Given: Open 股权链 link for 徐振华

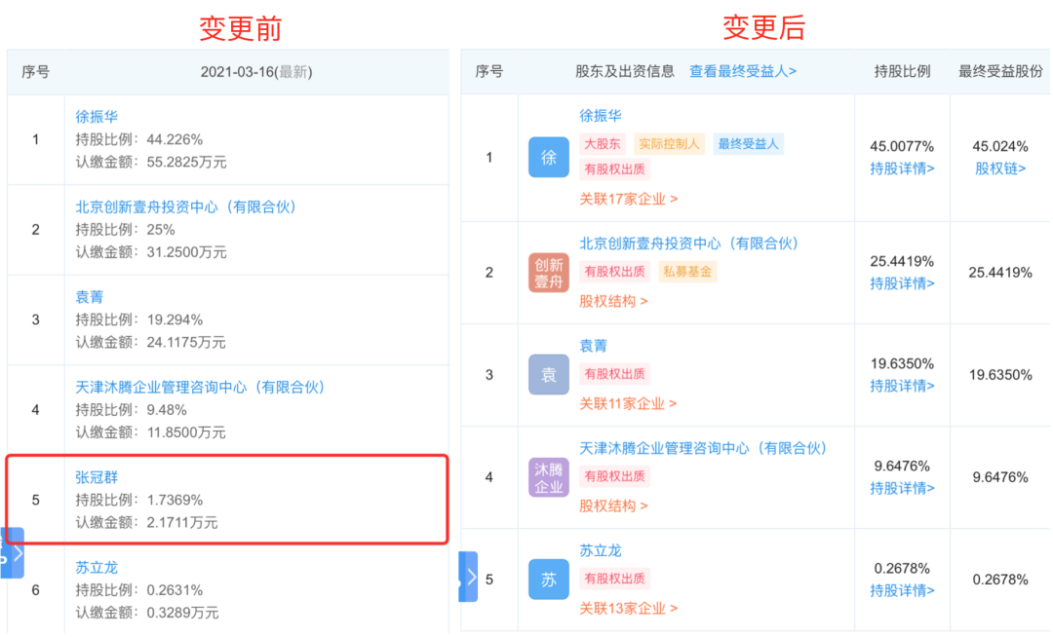Looking at the screenshot, I should click(1000, 169).
